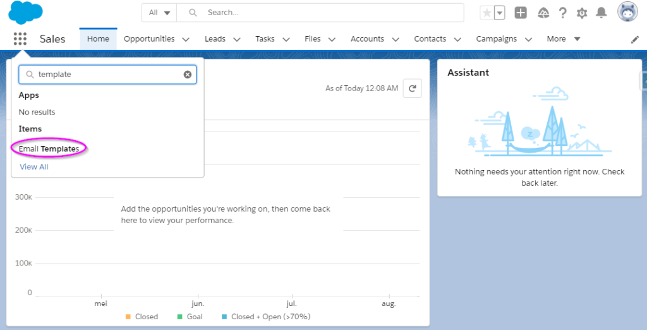Clear the template search text

[188, 75]
